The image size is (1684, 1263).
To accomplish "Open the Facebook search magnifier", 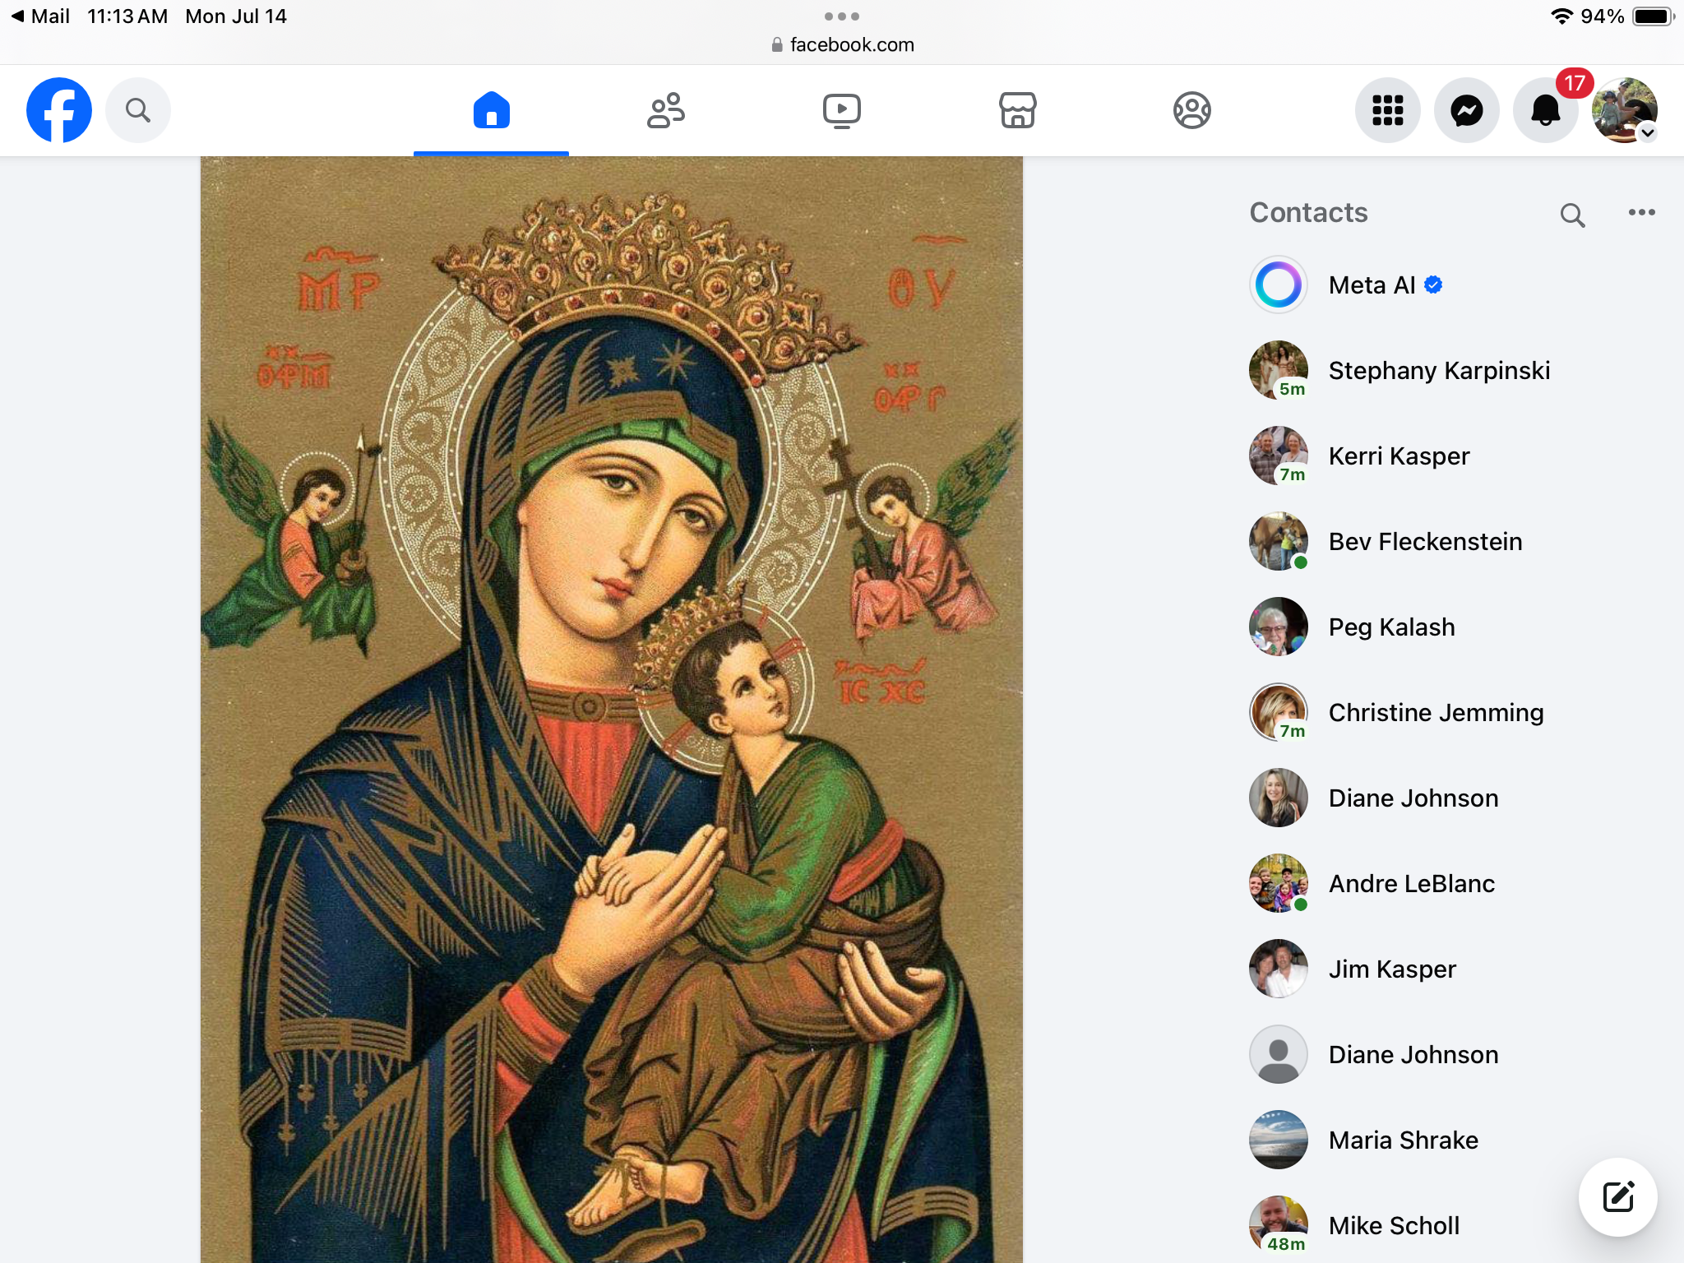I will click(138, 110).
